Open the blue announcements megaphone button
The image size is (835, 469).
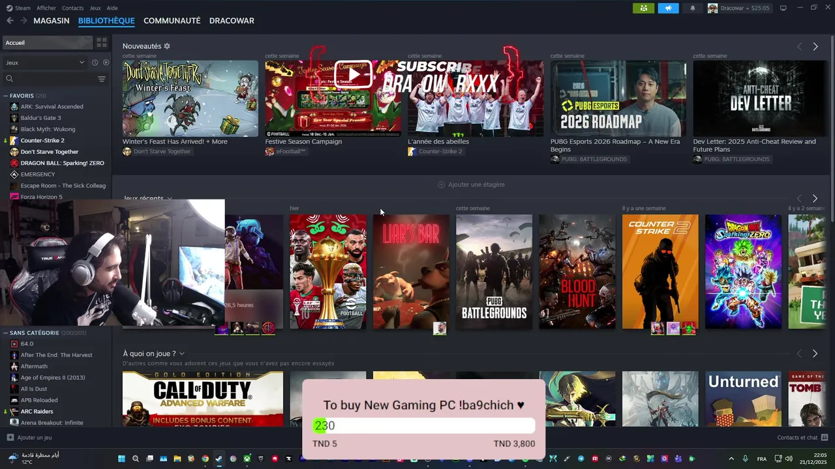(x=668, y=8)
